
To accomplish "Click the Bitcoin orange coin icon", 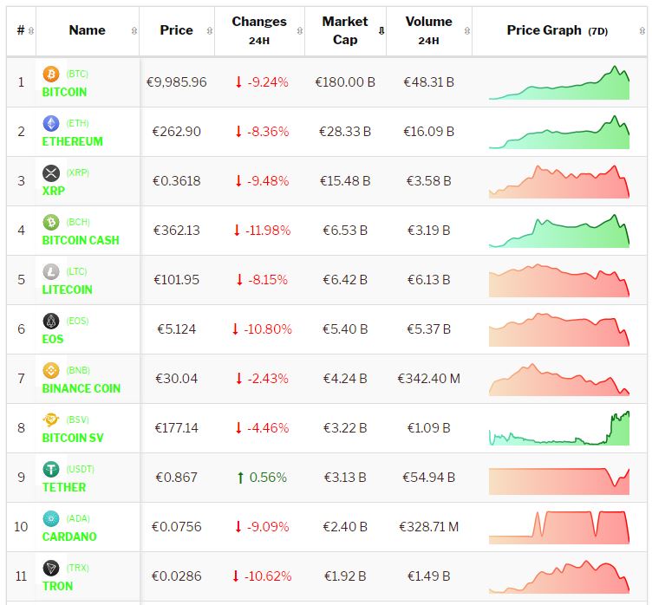I will click(x=51, y=75).
